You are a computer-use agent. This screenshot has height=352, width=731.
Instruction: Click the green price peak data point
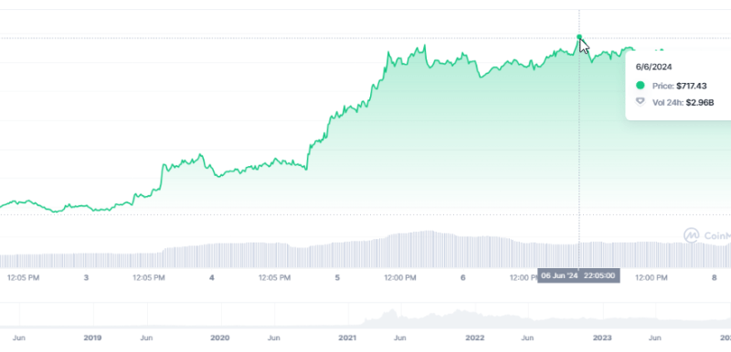click(579, 36)
